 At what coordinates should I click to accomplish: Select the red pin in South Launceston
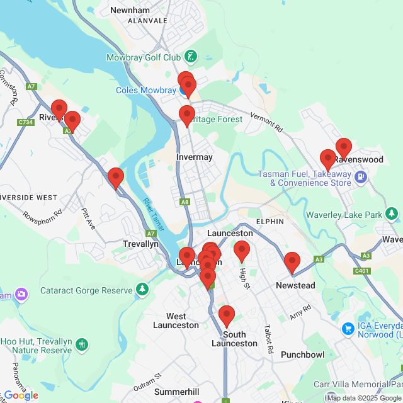(x=227, y=317)
